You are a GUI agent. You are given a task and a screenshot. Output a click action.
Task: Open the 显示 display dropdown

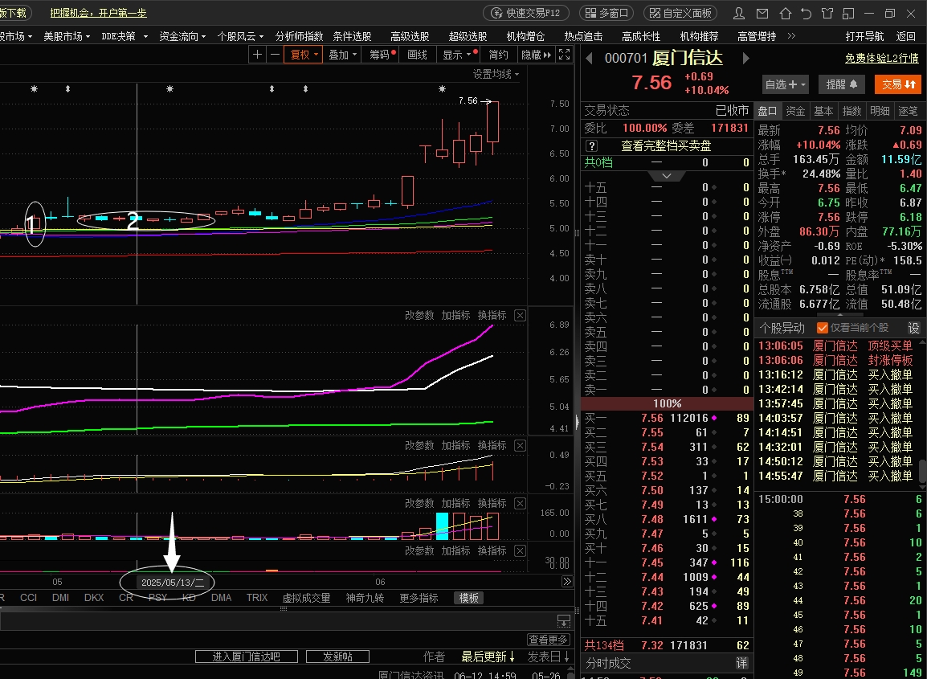click(458, 55)
